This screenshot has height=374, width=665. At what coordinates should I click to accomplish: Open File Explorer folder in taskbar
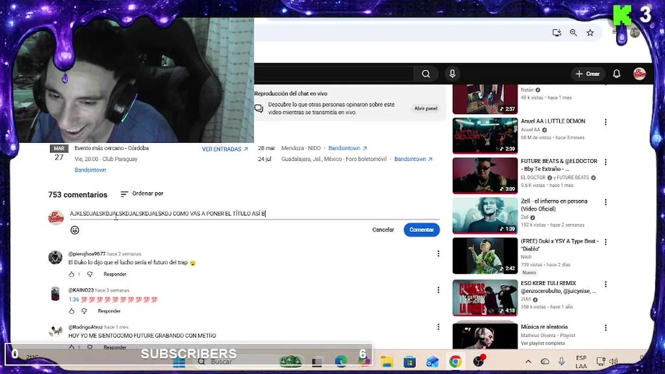(x=387, y=362)
